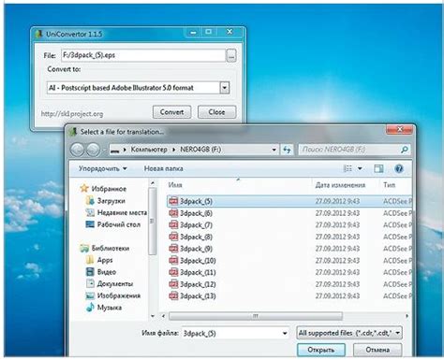Screen dimensions: 444x360
Task: Click the refresh icon beside the address bar
Action: (287, 150)
